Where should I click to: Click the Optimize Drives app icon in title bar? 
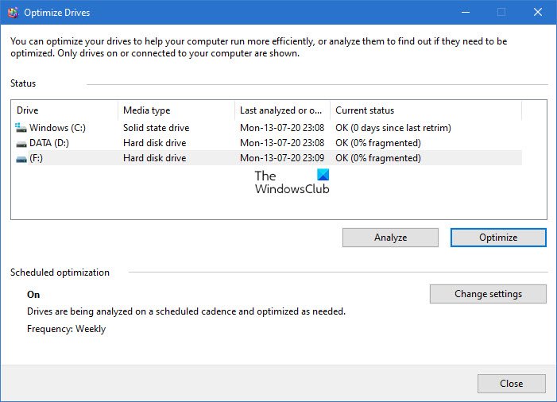pyautogui.click(x=12, y=12)
